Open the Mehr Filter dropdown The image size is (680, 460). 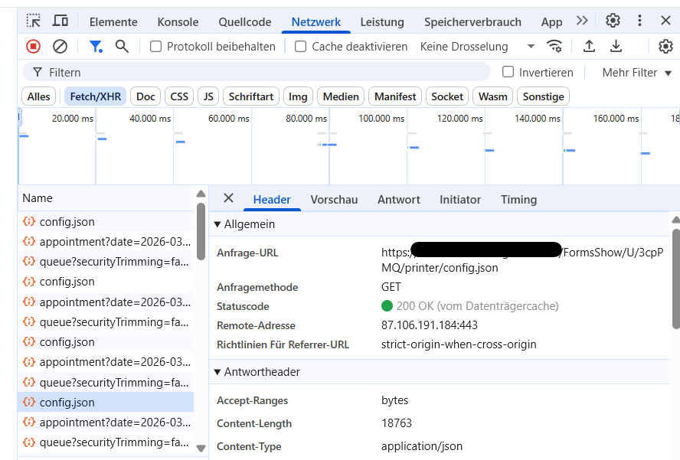[636, 73]
